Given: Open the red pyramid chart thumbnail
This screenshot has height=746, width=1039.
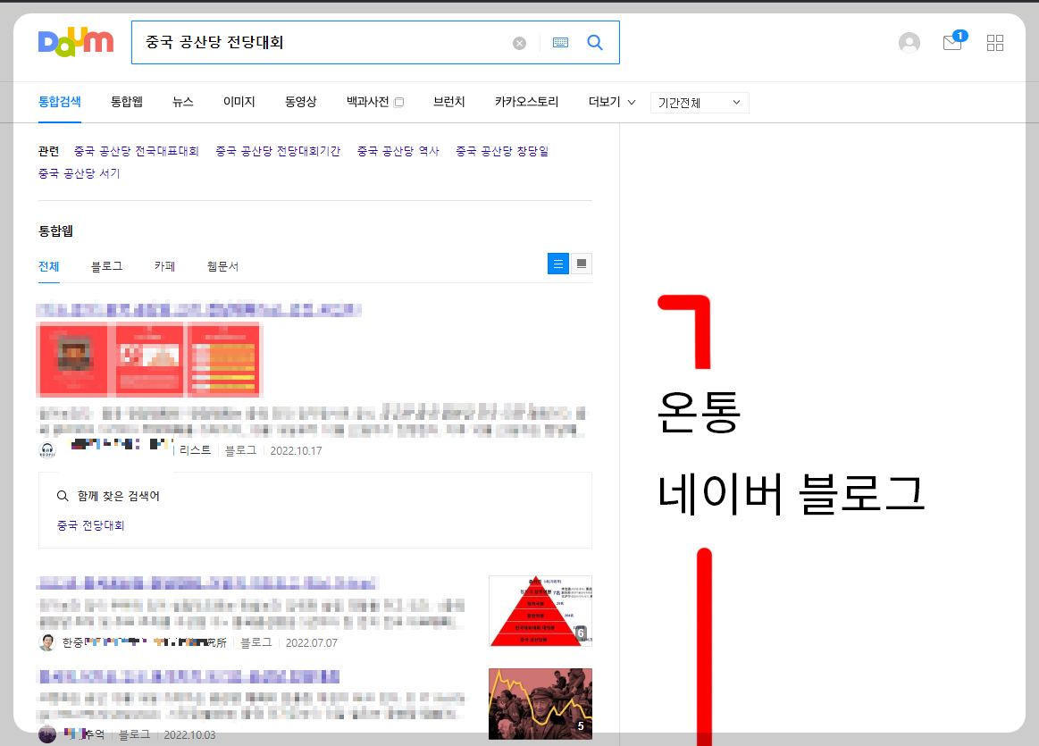Looking at the screenshot, I should [540, 611].
